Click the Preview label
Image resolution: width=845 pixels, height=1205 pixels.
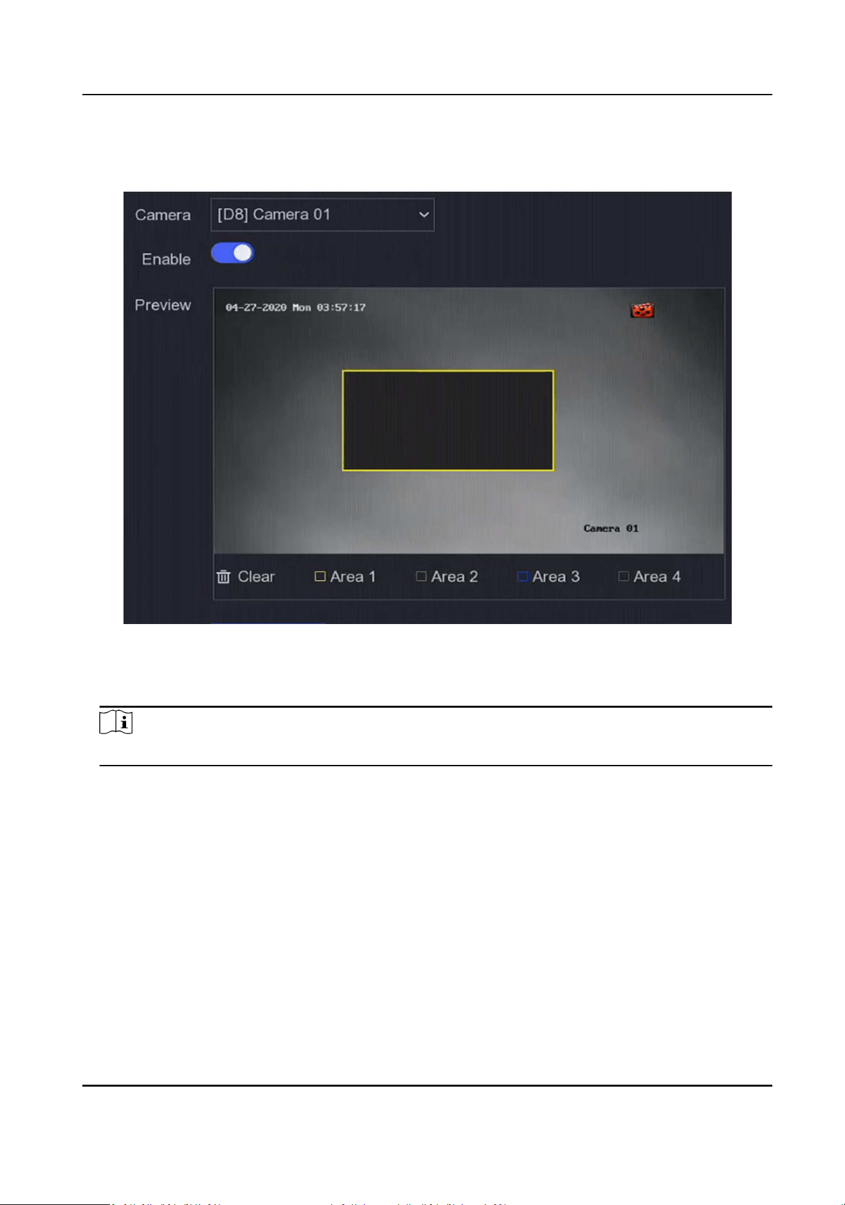coord(163,305)
